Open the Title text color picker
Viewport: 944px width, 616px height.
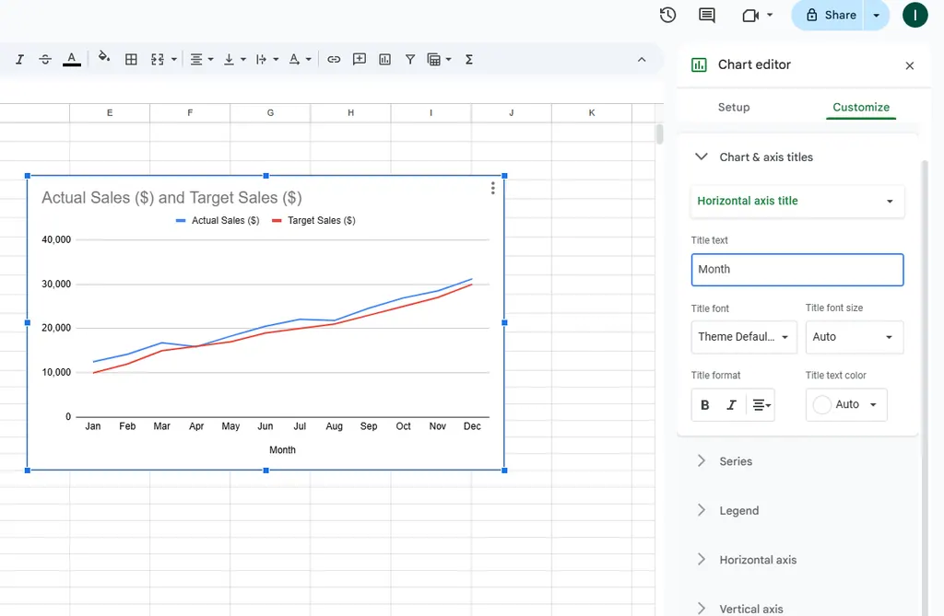click(x=846, y=405)
